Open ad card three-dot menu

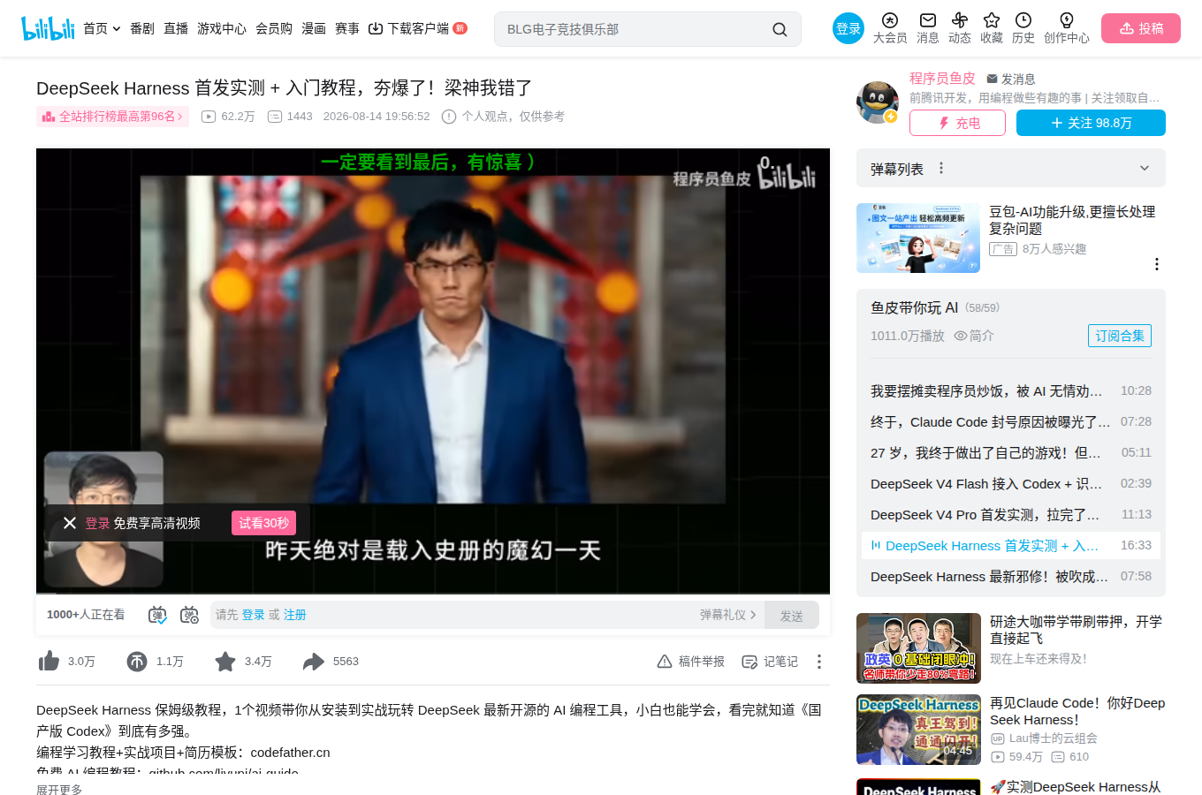1156,264
